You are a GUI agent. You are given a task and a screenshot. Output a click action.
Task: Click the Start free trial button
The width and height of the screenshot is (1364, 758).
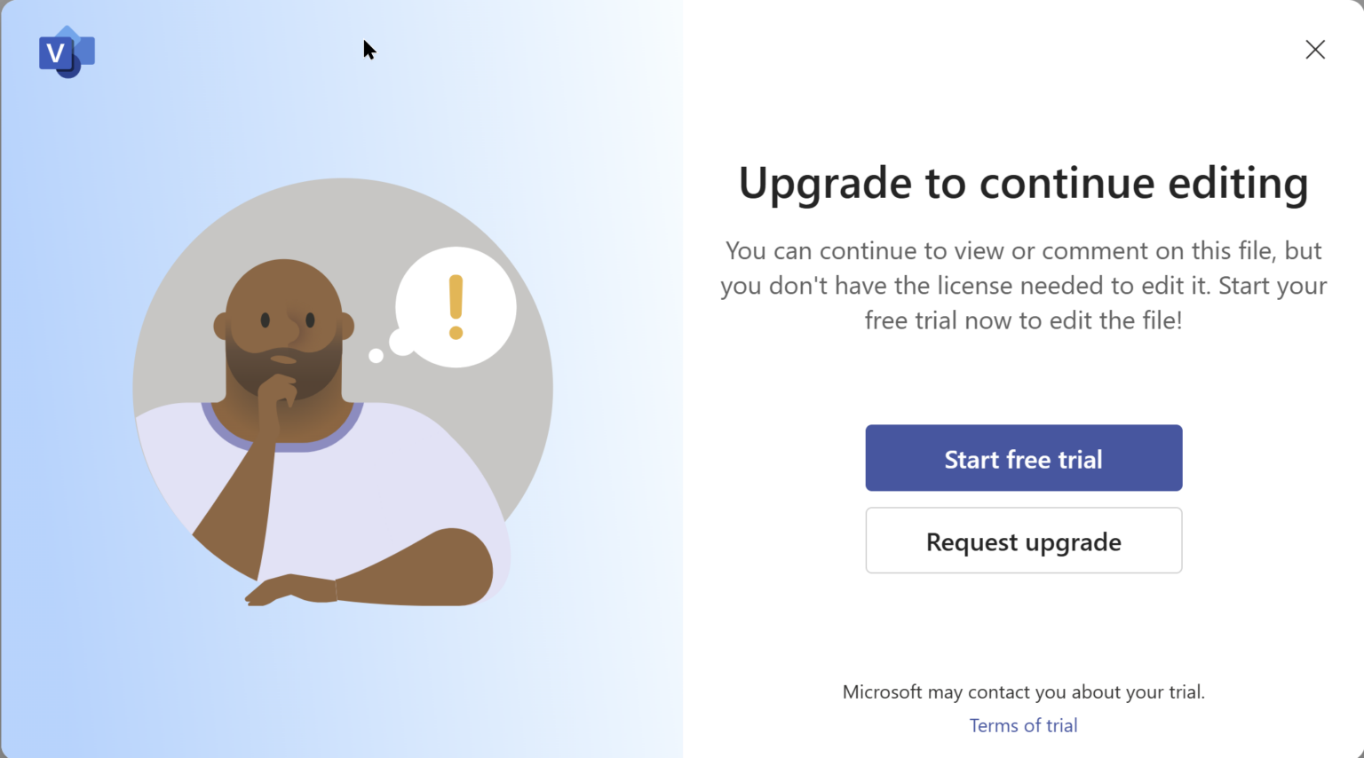[1023, 458]
